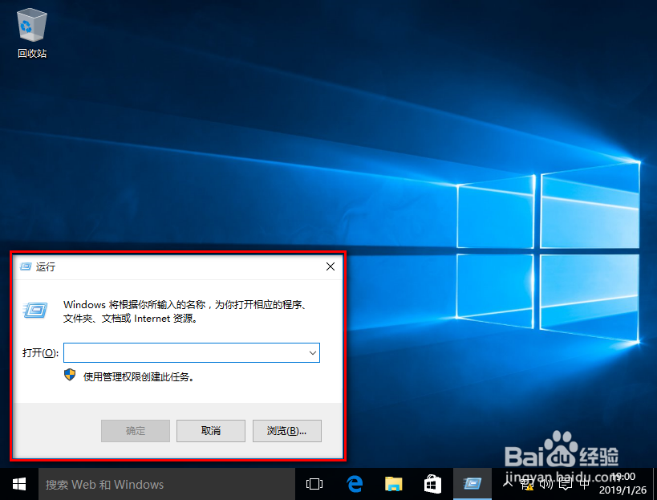
Task: Click the large Run icon beside the description
Action: click(x=35, y=311)
